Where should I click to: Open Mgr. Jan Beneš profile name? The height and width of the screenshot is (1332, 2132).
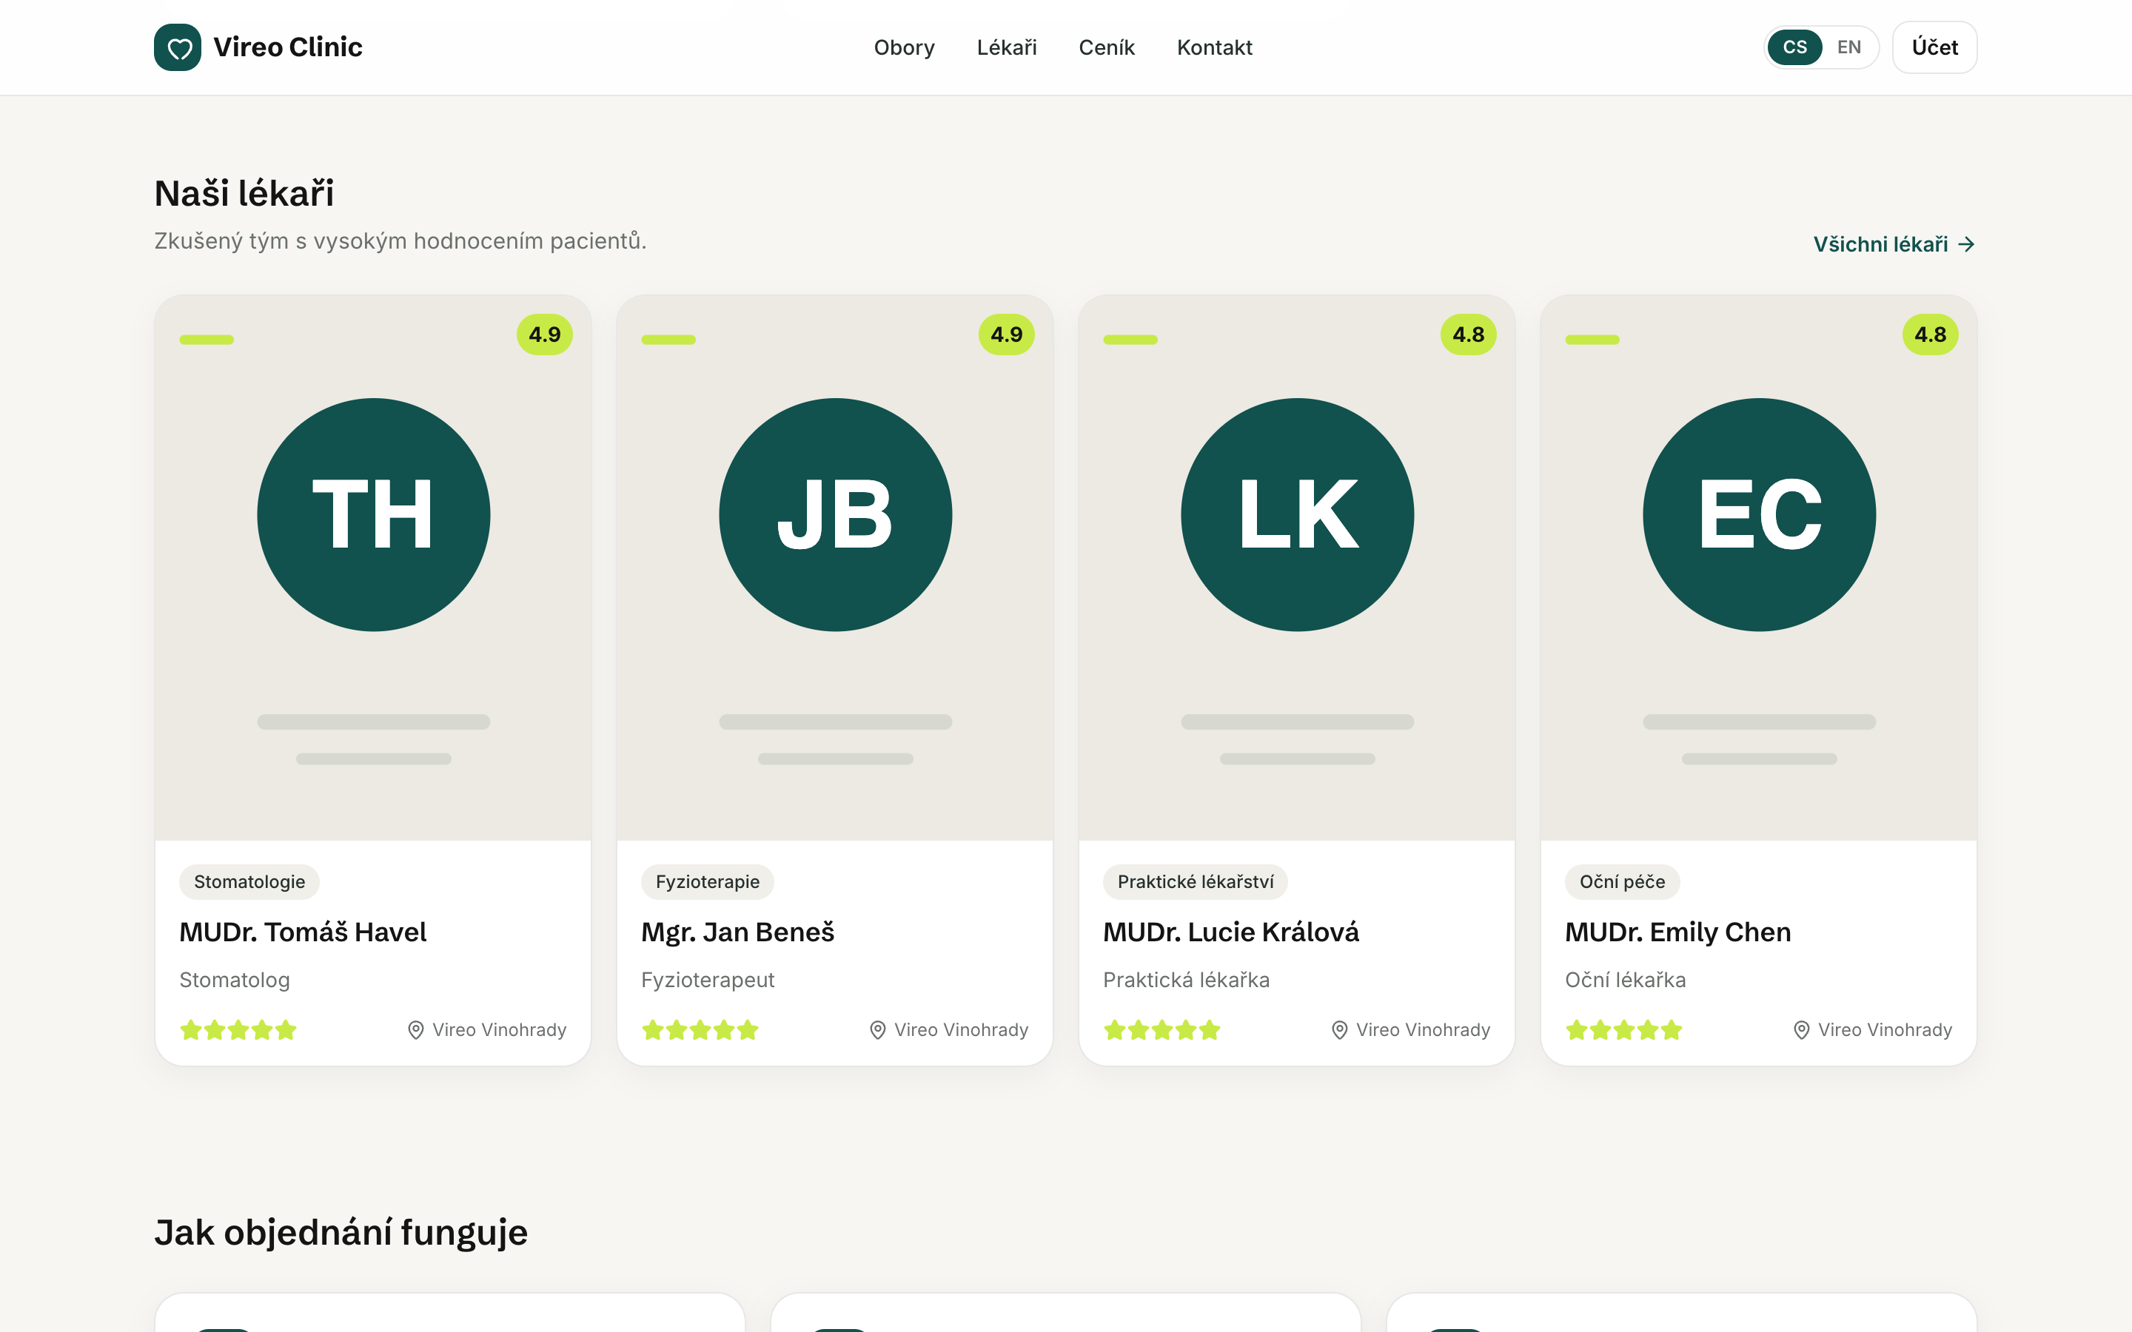tap(737, 932)
